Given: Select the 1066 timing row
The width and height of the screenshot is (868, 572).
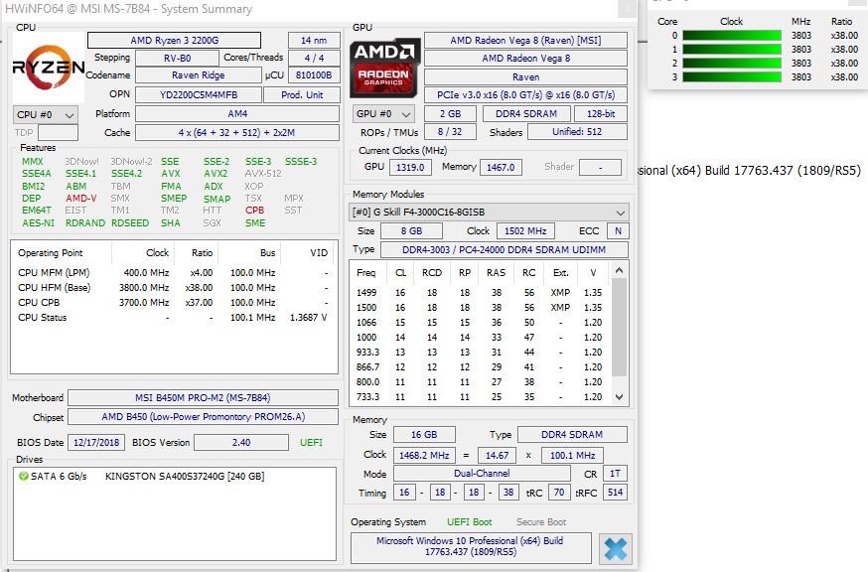Looking at the screenshot, I should pyautogui.click(x=481, y=323).
